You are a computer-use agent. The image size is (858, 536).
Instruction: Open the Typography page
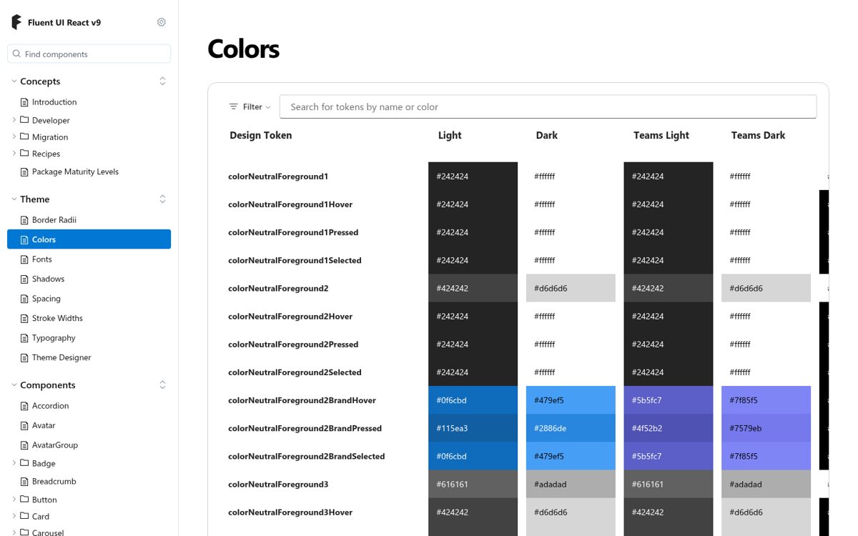(54, 338)
